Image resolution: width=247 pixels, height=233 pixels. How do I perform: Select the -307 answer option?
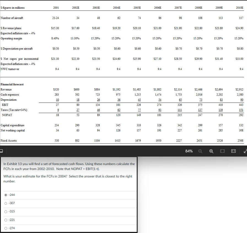click(6, 203)
